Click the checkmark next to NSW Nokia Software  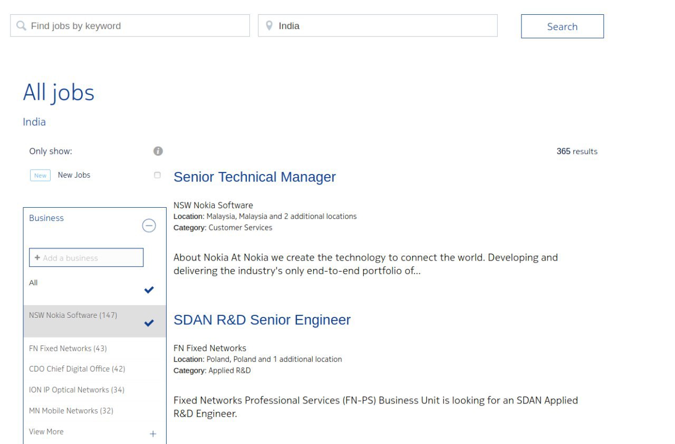click(149, 323)
